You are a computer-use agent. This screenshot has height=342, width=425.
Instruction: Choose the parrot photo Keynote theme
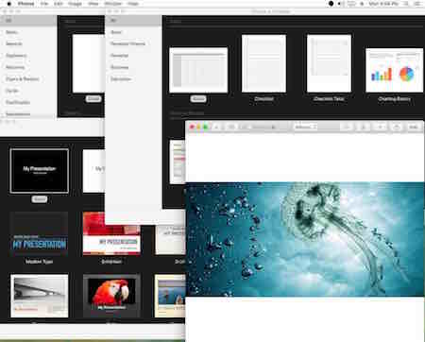(x=111, y=296)
